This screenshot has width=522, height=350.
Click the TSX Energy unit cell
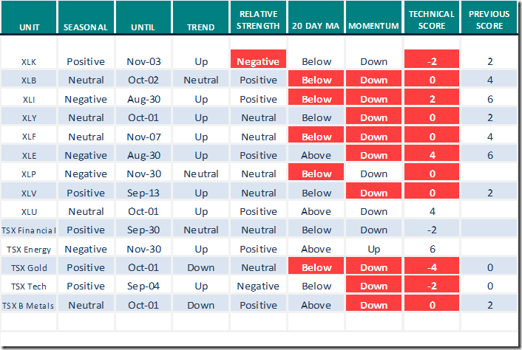tap(29, 249)
